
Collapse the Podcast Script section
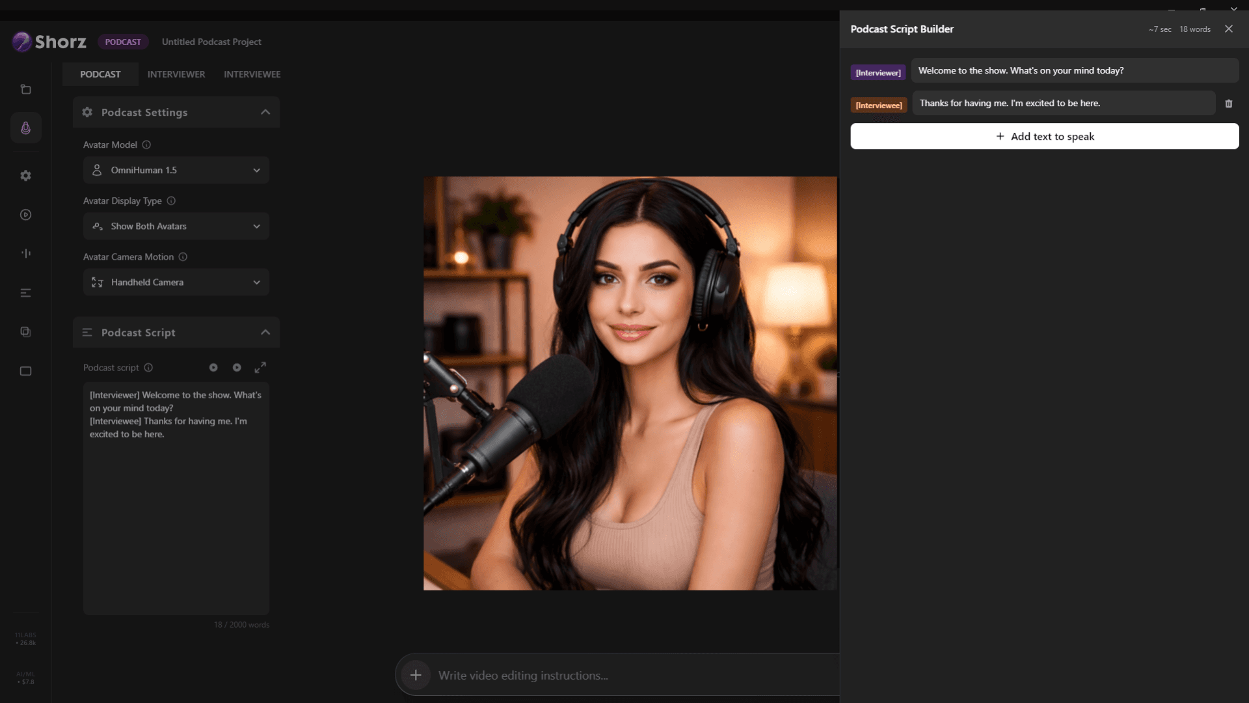coord(265,332)
